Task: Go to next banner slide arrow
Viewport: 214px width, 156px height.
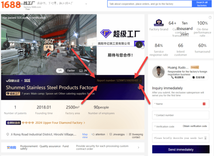Action: click(x=139, y=45)
